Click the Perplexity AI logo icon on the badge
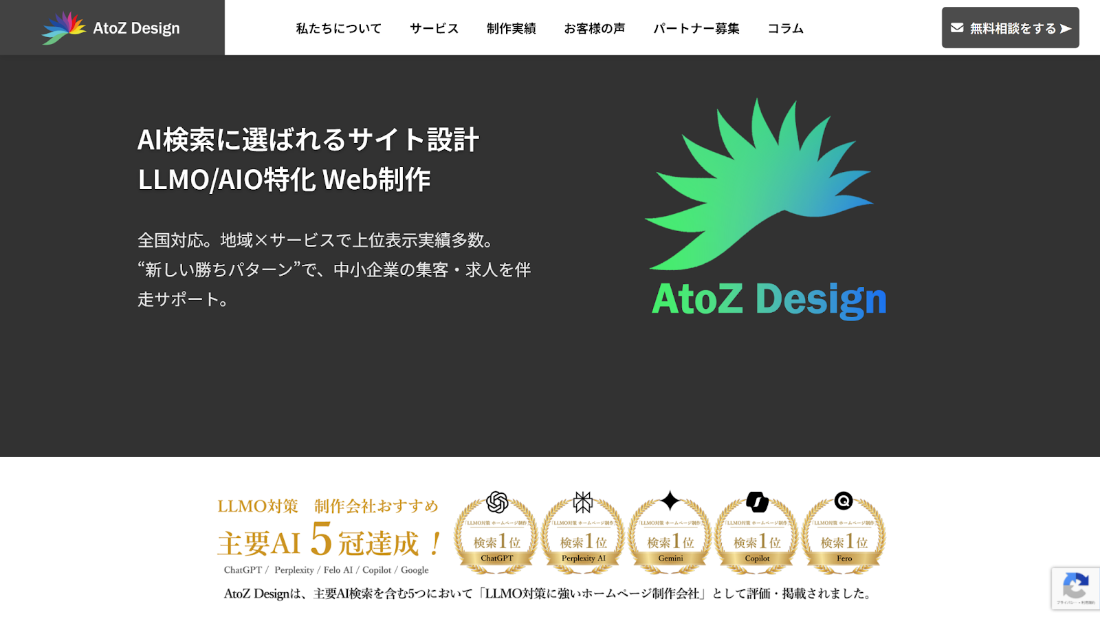 (582, 500)
